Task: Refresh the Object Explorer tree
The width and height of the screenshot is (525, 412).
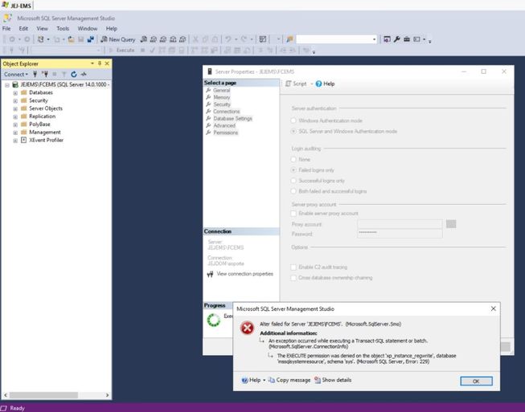Action: click(x=74, y=74)
